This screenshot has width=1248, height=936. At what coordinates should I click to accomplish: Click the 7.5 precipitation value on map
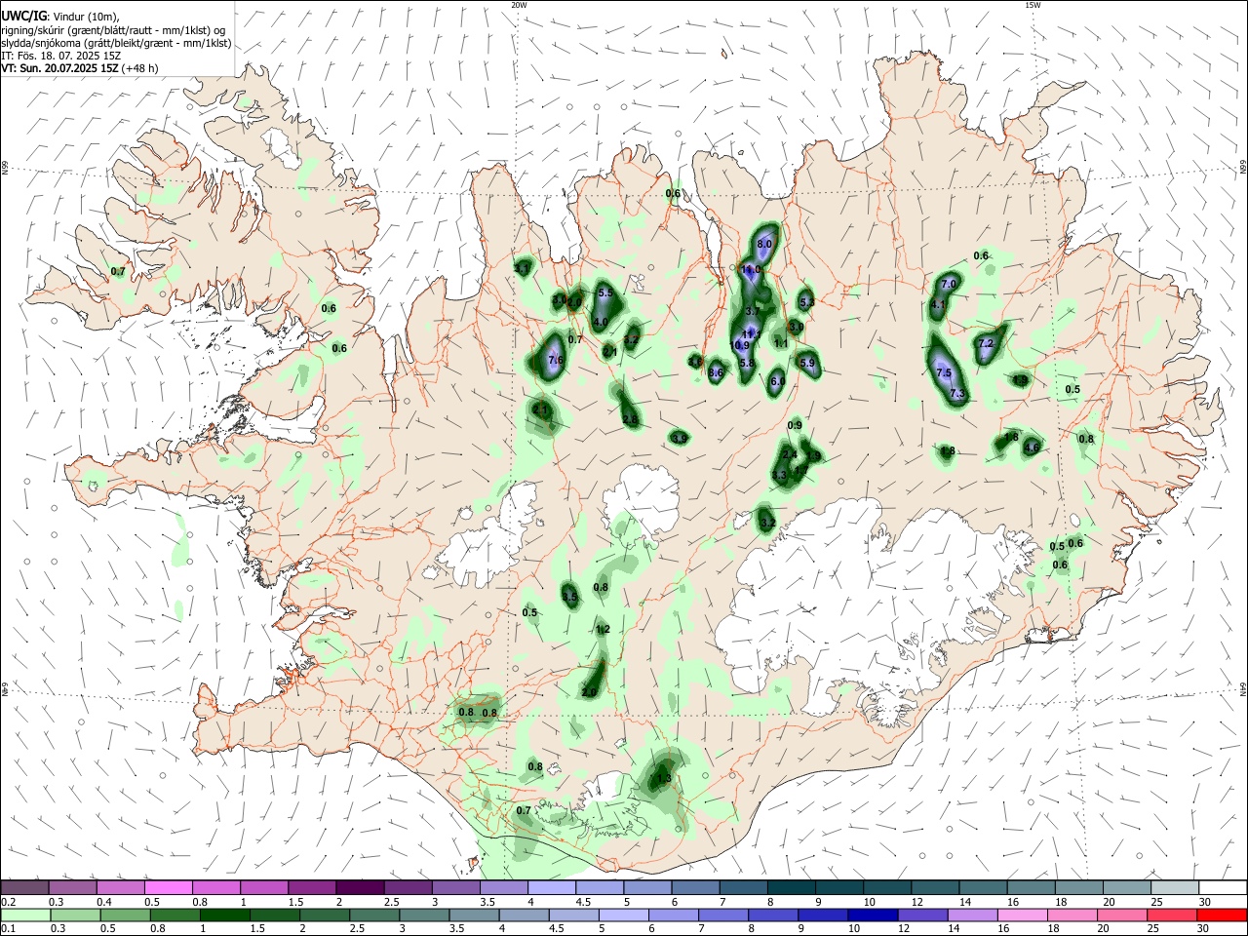(943, 372)
